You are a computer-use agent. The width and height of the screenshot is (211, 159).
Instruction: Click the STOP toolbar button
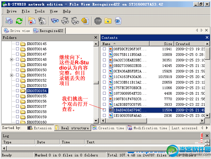pos(98,21)
